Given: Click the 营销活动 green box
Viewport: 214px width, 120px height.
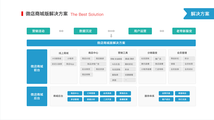Looking at the screenshot, I should click(x=38, y=31).
